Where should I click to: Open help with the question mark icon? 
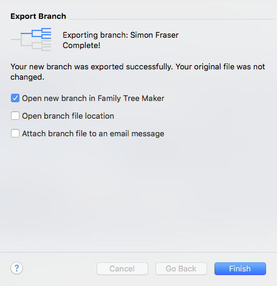point(16,268)
